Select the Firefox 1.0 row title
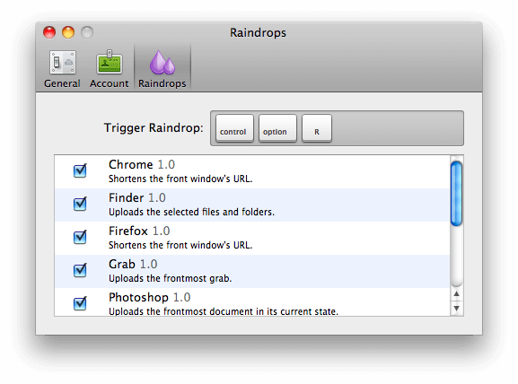This screenshot has width=518, height=384. (x=139, y=231)
